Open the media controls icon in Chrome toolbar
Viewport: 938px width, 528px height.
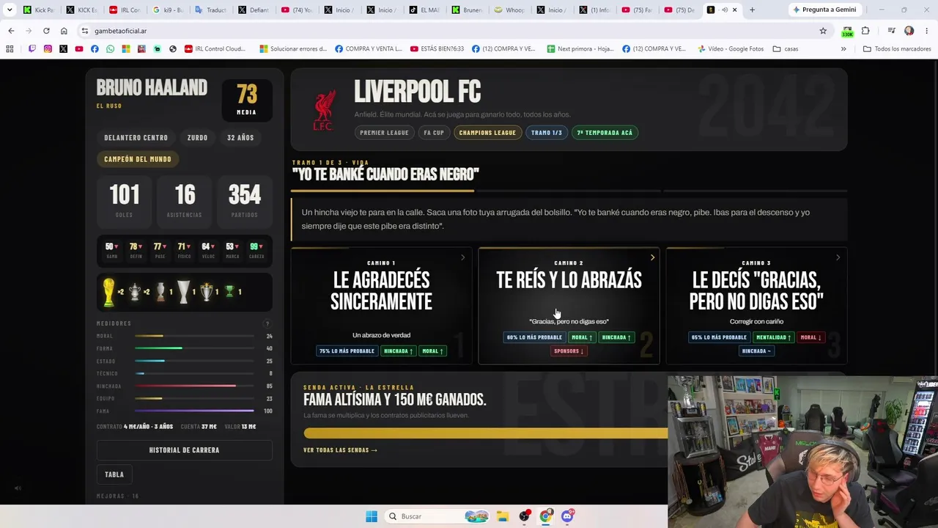[891, 31]
